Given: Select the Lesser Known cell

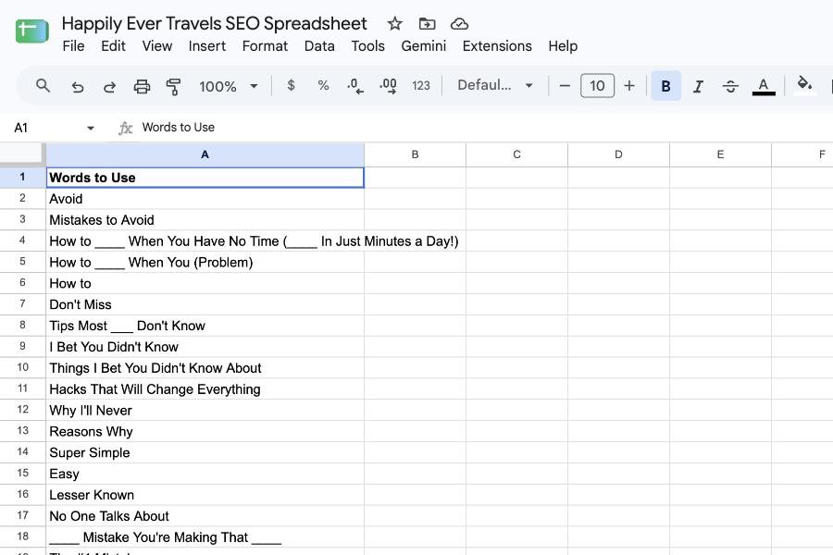Looking at the screenshot, I should pos(205,495).
